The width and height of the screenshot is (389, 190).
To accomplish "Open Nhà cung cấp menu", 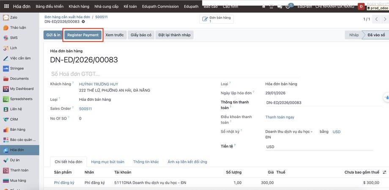I will click(107, 6).
